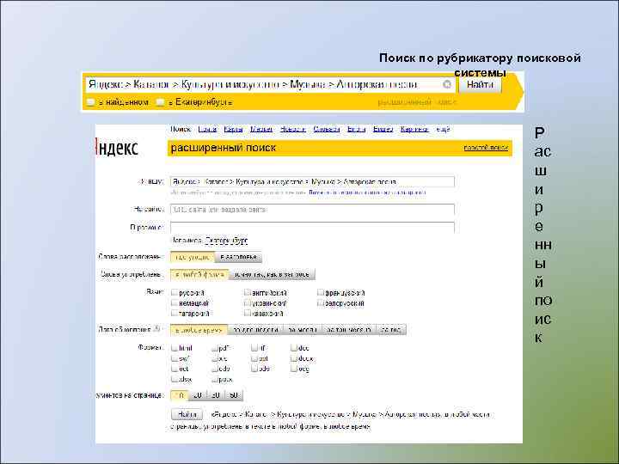Choose the Екатеринбург region link
Screen dimensions: 619x464
click(x=226, y=240)
